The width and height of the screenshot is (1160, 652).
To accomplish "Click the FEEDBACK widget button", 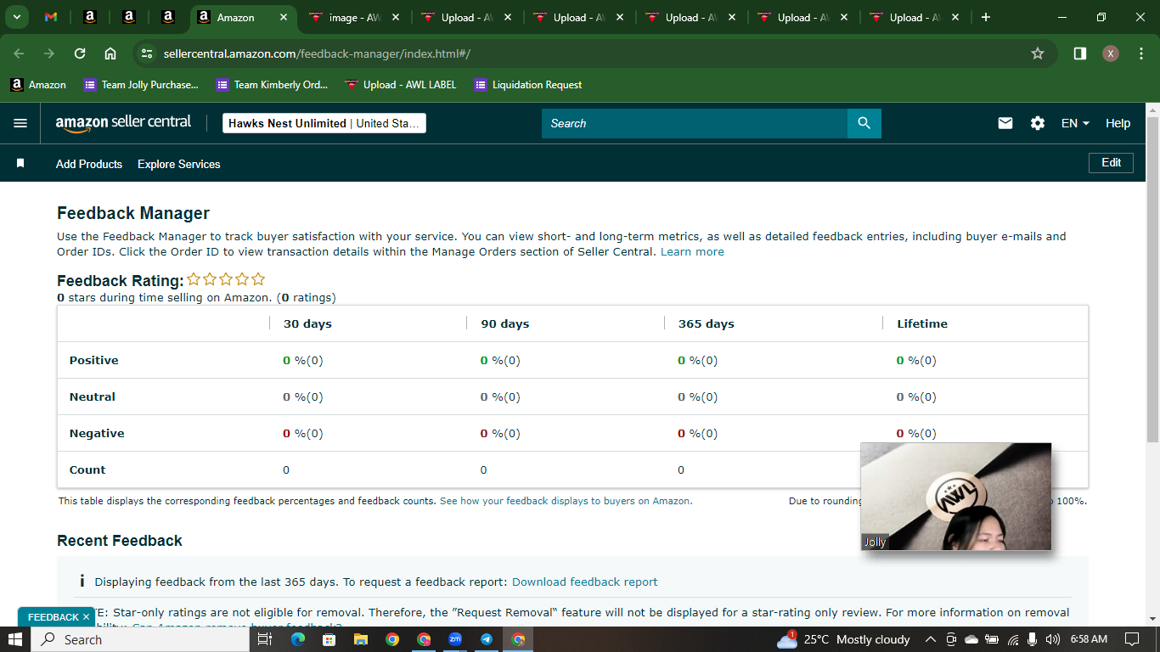I will click(x=53, y=617).
